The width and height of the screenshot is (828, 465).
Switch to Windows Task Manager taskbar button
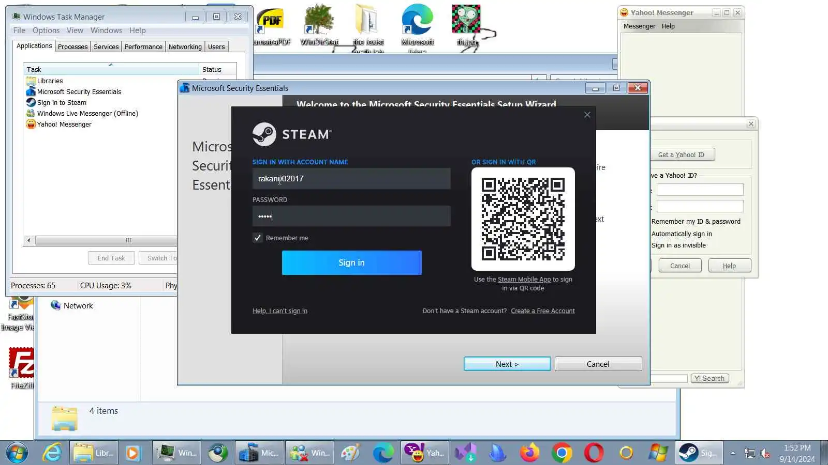[176, 453]
